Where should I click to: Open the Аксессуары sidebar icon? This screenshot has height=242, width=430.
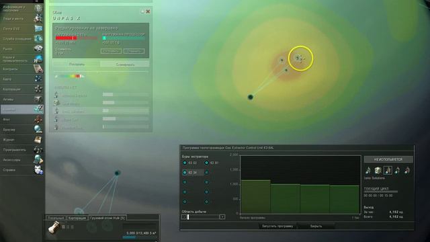pyautogui.click(x=38, y=160)
